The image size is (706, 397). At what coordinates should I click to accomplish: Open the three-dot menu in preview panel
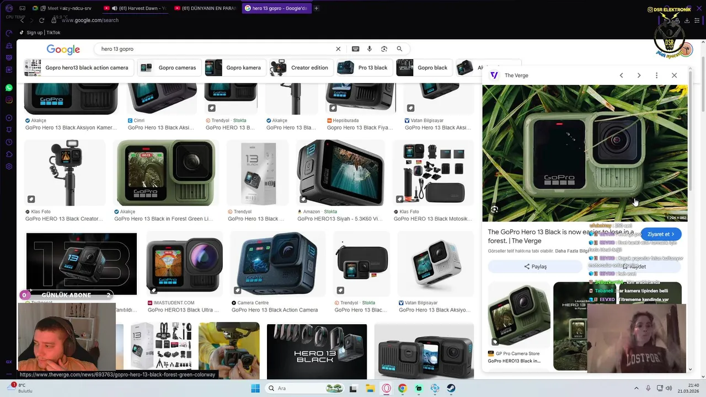pos(656,76)
